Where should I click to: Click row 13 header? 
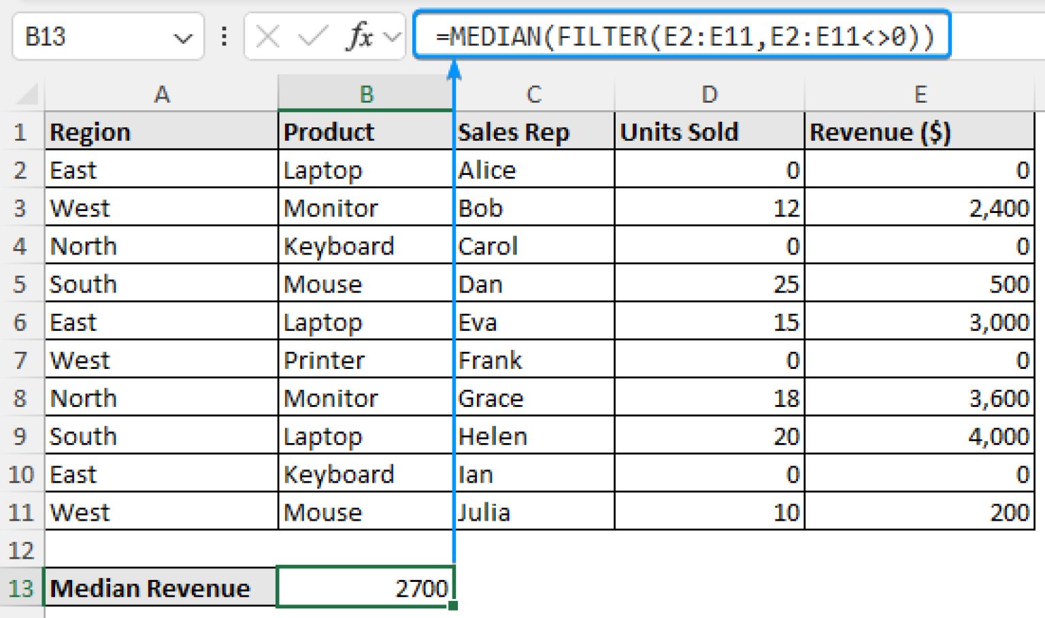tap(21, 587)
